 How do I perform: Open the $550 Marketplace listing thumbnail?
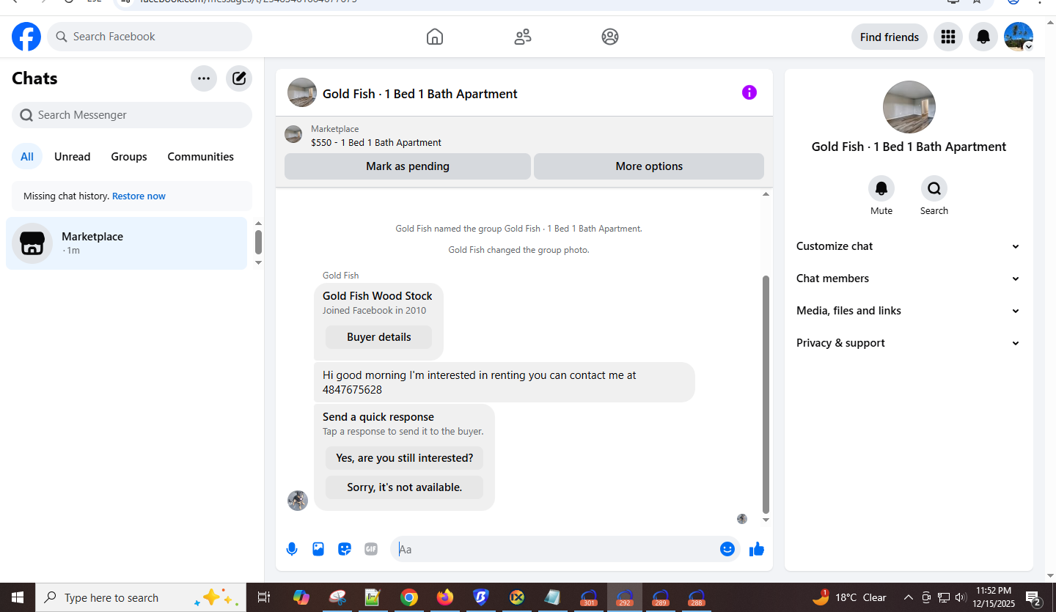[293, 134]
